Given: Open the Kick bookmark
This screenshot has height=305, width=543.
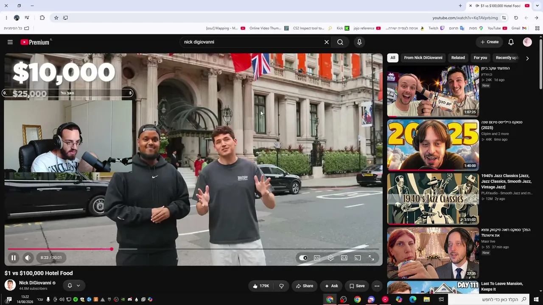Looking at the screenshot, I should 343,28.
